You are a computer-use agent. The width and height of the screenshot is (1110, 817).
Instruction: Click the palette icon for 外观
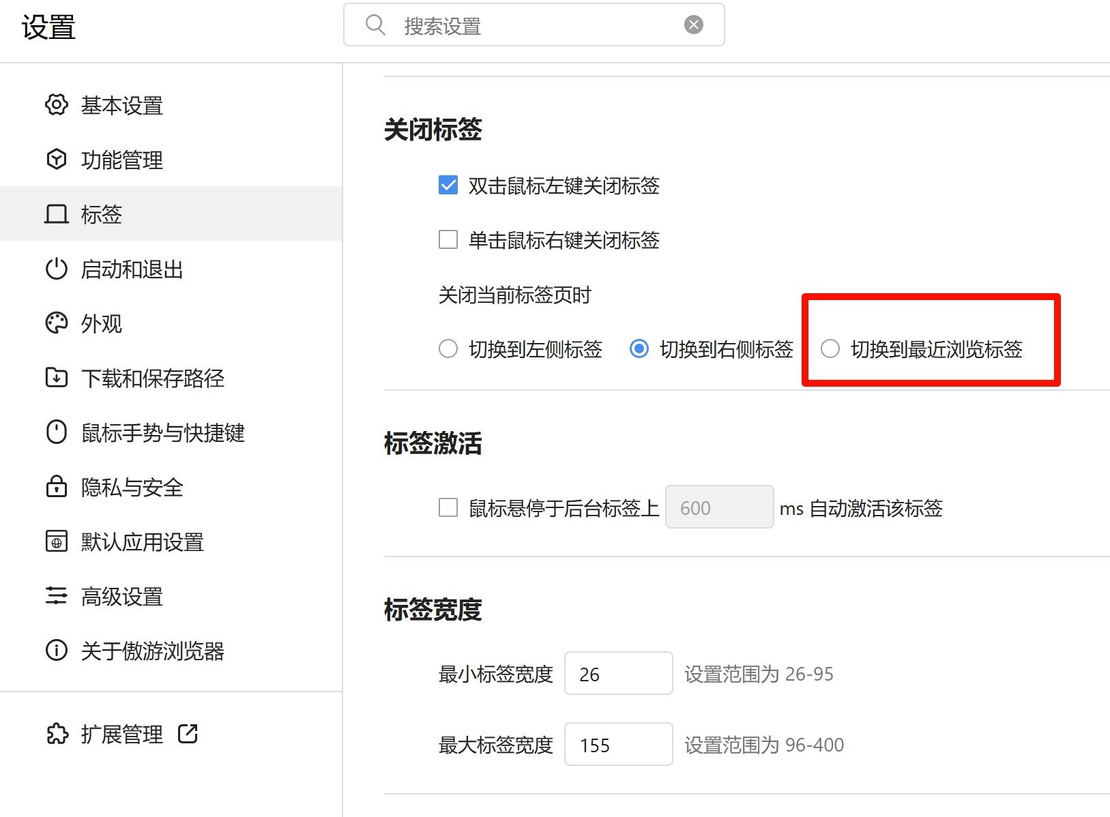(57, 323)
